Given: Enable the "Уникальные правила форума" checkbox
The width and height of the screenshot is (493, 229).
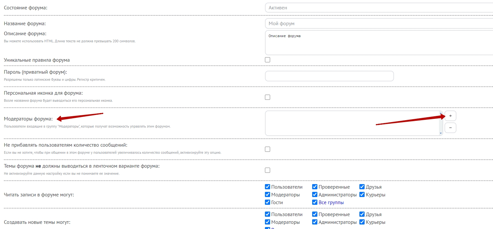Looking at the screenshot, I should [x=268, y=60].
